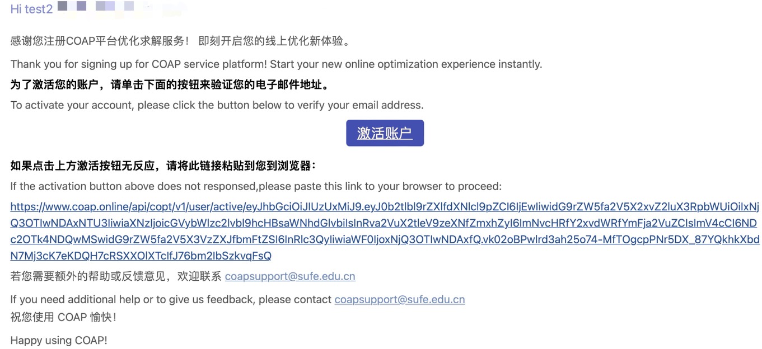Screen dimensions: 762x349
Task: Click the sentence 感谢您注册COAP平台优化求解服务
Action: tap(100, 41)
